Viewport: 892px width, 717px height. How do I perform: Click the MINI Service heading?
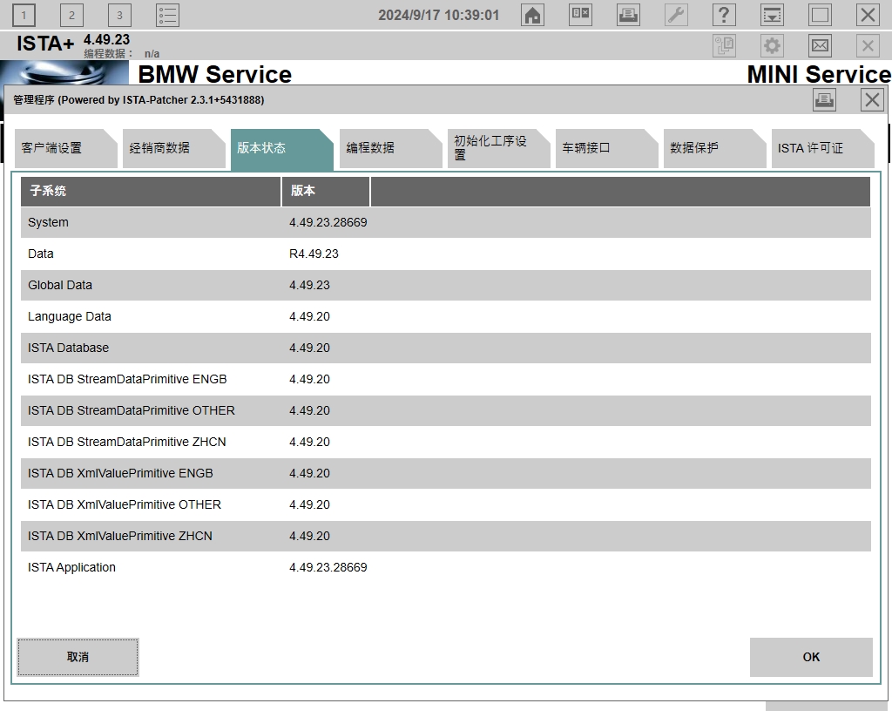click(819, 75)
